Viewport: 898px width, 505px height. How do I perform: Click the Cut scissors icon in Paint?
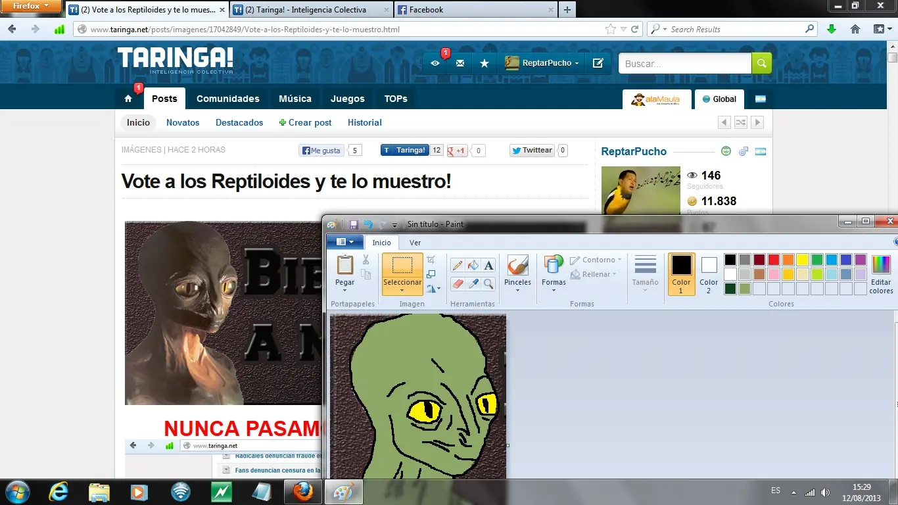point(366,260)
